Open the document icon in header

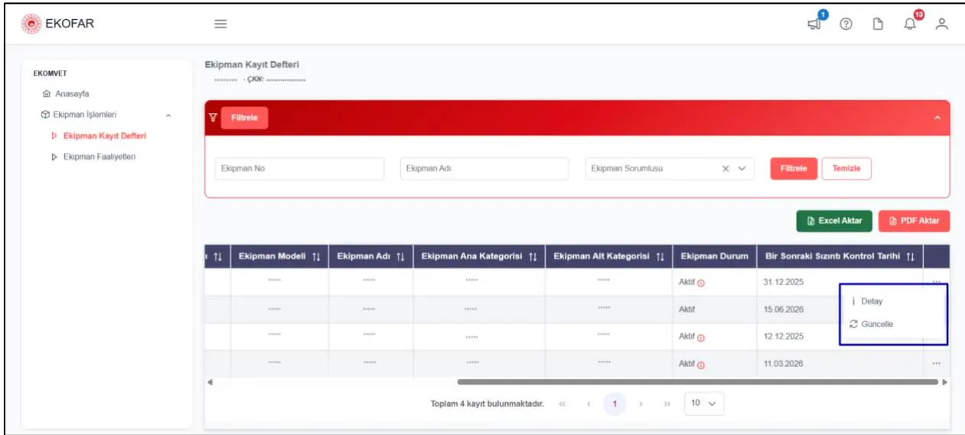879,24
